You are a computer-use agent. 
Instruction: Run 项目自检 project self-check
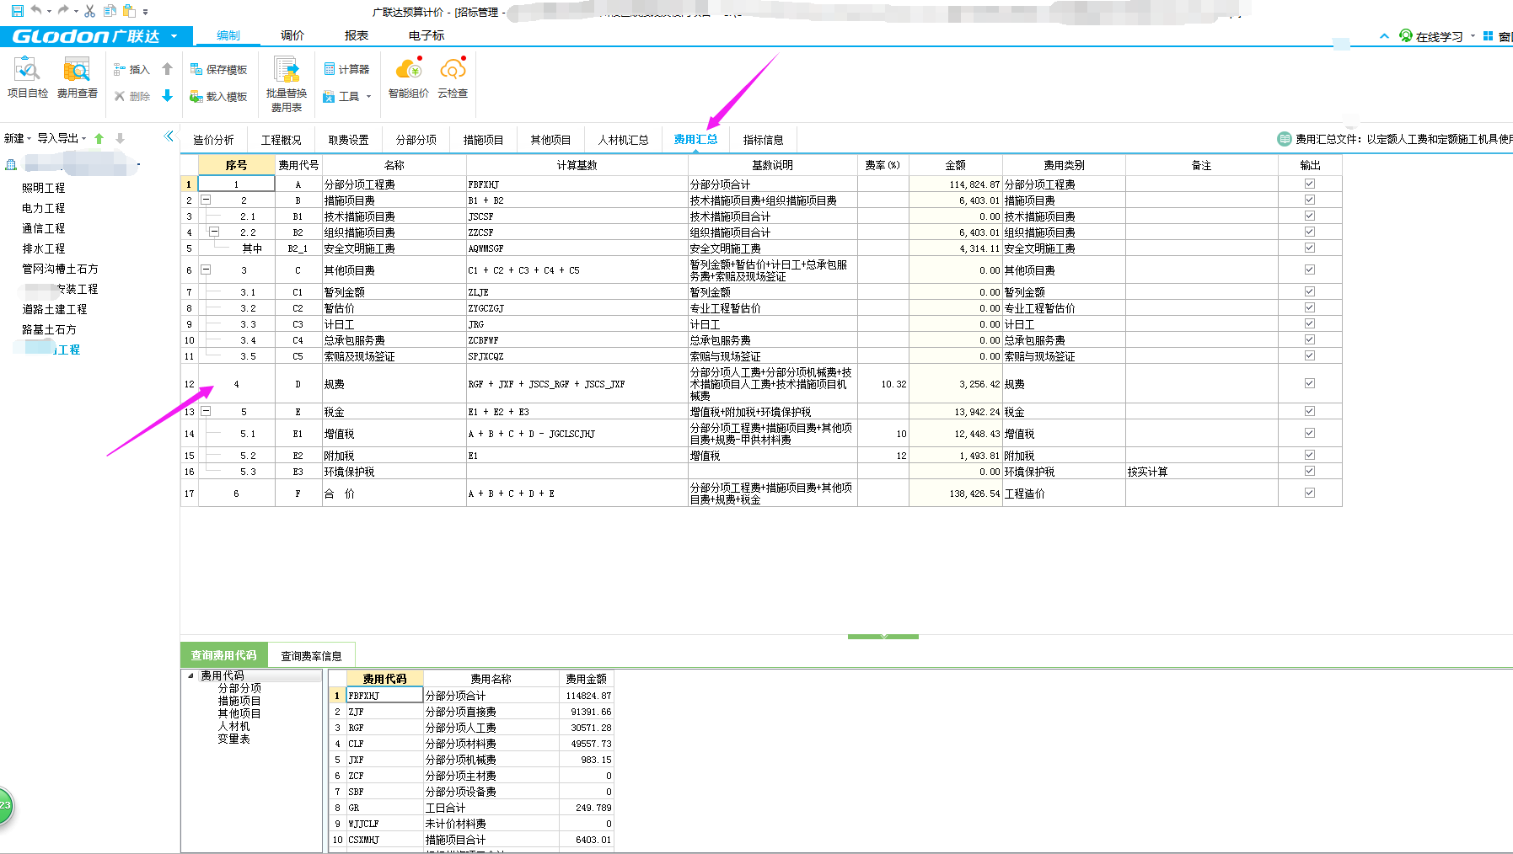28,77
